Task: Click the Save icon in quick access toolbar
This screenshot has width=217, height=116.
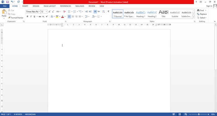Action: click(x=7, y=2)
